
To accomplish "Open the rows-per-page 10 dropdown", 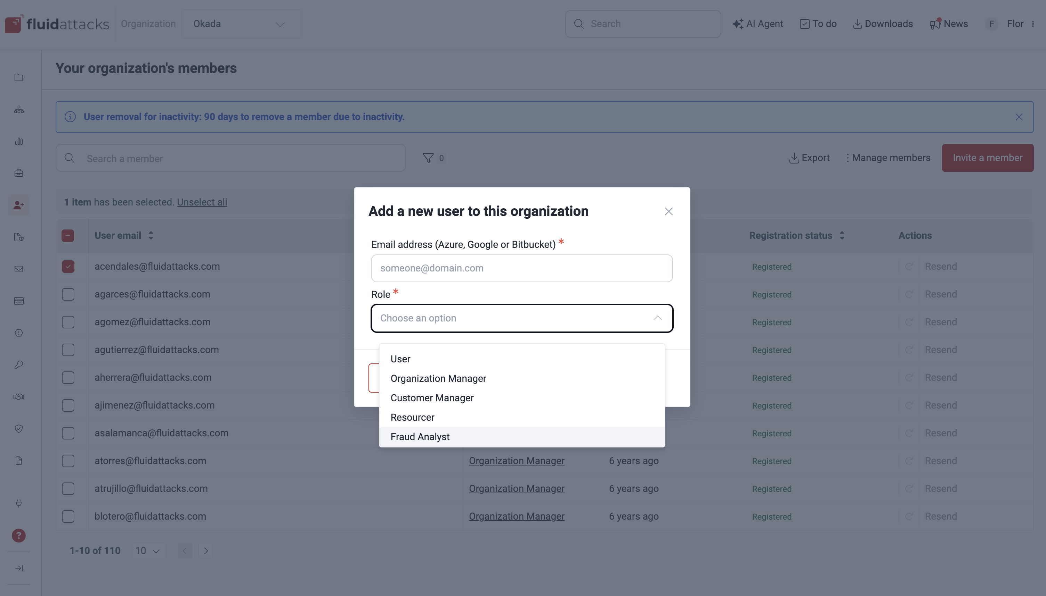I will (x=149, y=551).
